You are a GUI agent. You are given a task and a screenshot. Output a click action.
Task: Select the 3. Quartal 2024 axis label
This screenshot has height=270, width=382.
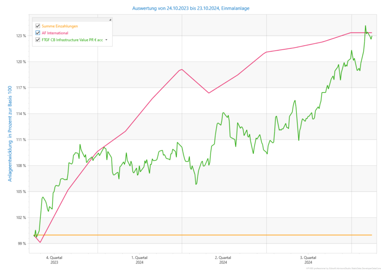pos(308,260)
